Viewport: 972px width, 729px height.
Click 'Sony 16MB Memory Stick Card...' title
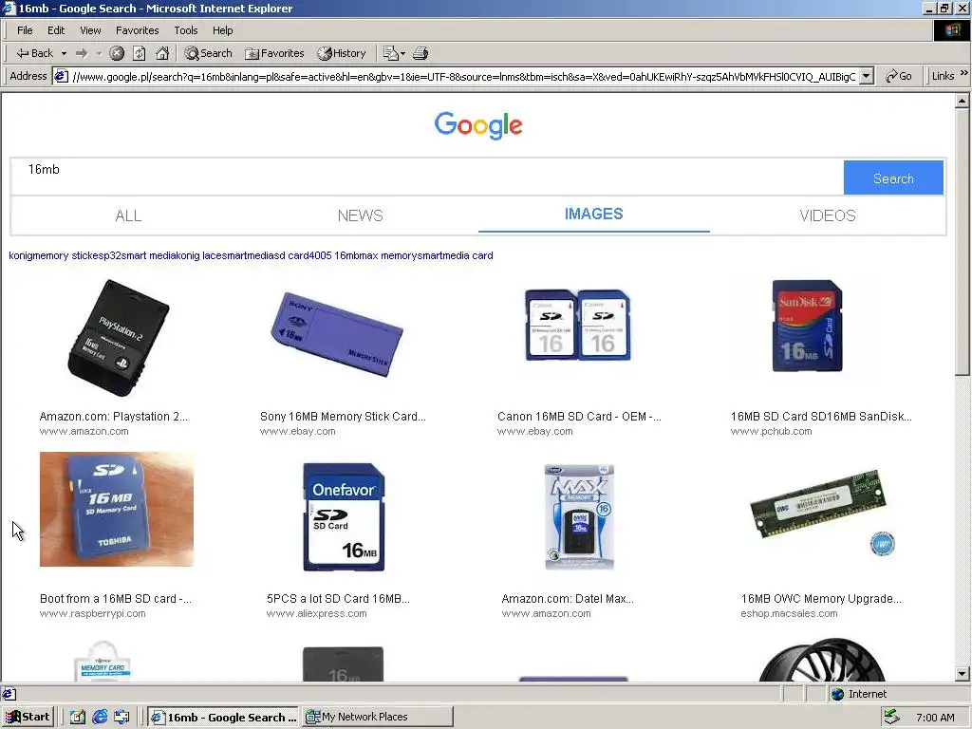343,417
